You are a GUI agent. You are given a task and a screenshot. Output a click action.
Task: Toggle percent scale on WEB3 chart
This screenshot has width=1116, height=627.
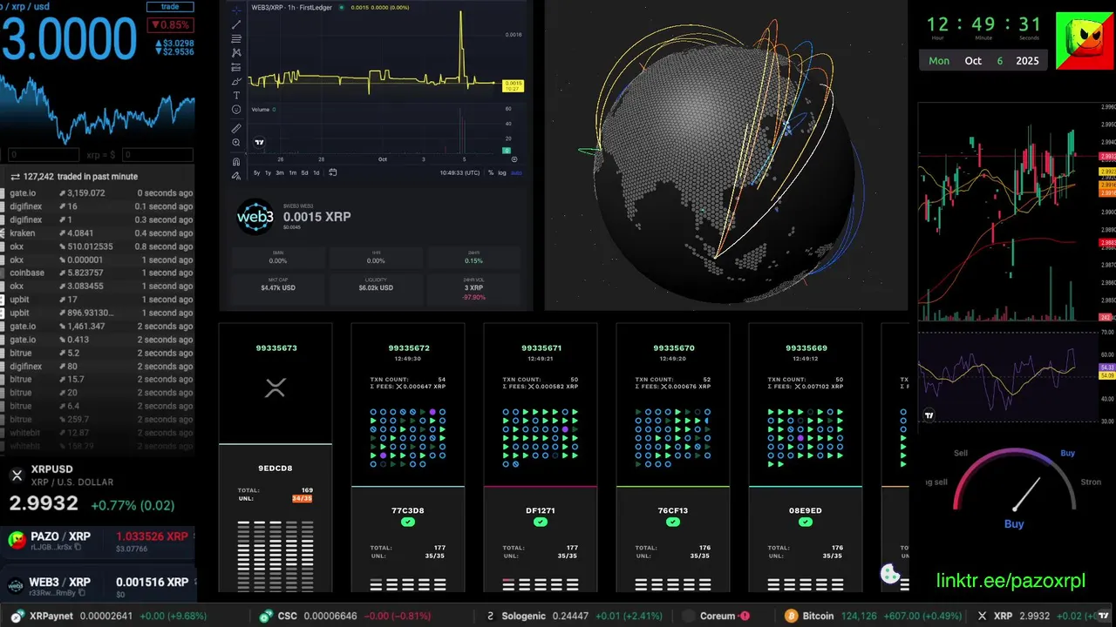tap(491, 172)
